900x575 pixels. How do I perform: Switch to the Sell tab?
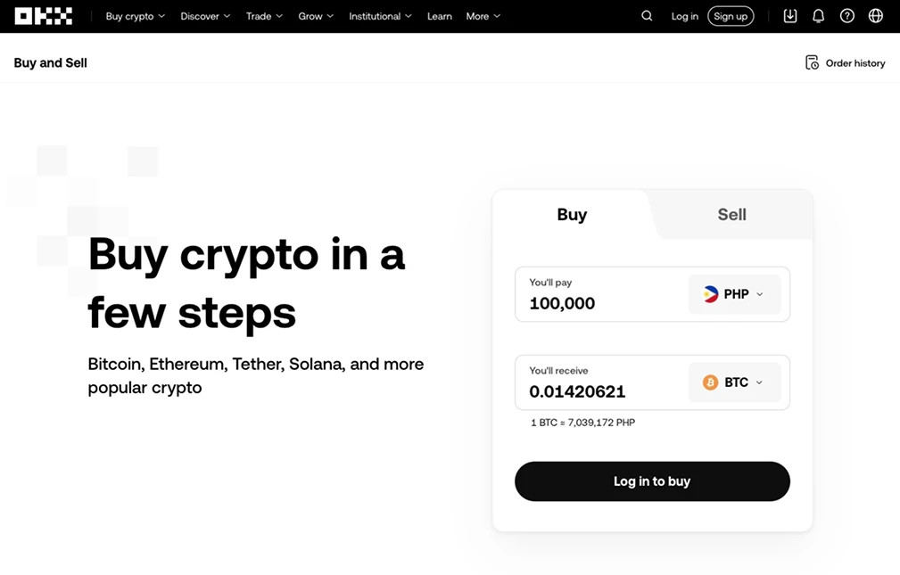pos(731,215)
